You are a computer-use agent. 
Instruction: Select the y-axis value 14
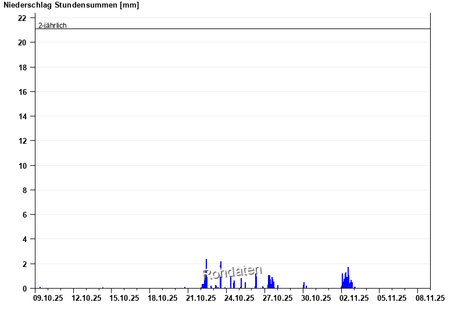(x=22, y=116)
